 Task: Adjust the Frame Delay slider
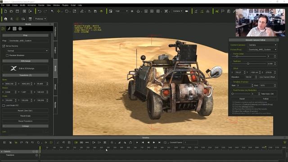pos(237,56)
